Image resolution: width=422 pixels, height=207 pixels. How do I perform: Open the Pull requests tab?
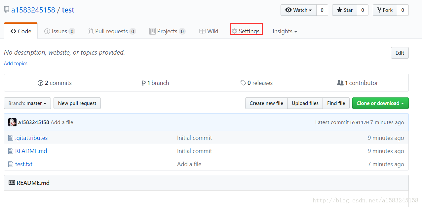(112, 31)
